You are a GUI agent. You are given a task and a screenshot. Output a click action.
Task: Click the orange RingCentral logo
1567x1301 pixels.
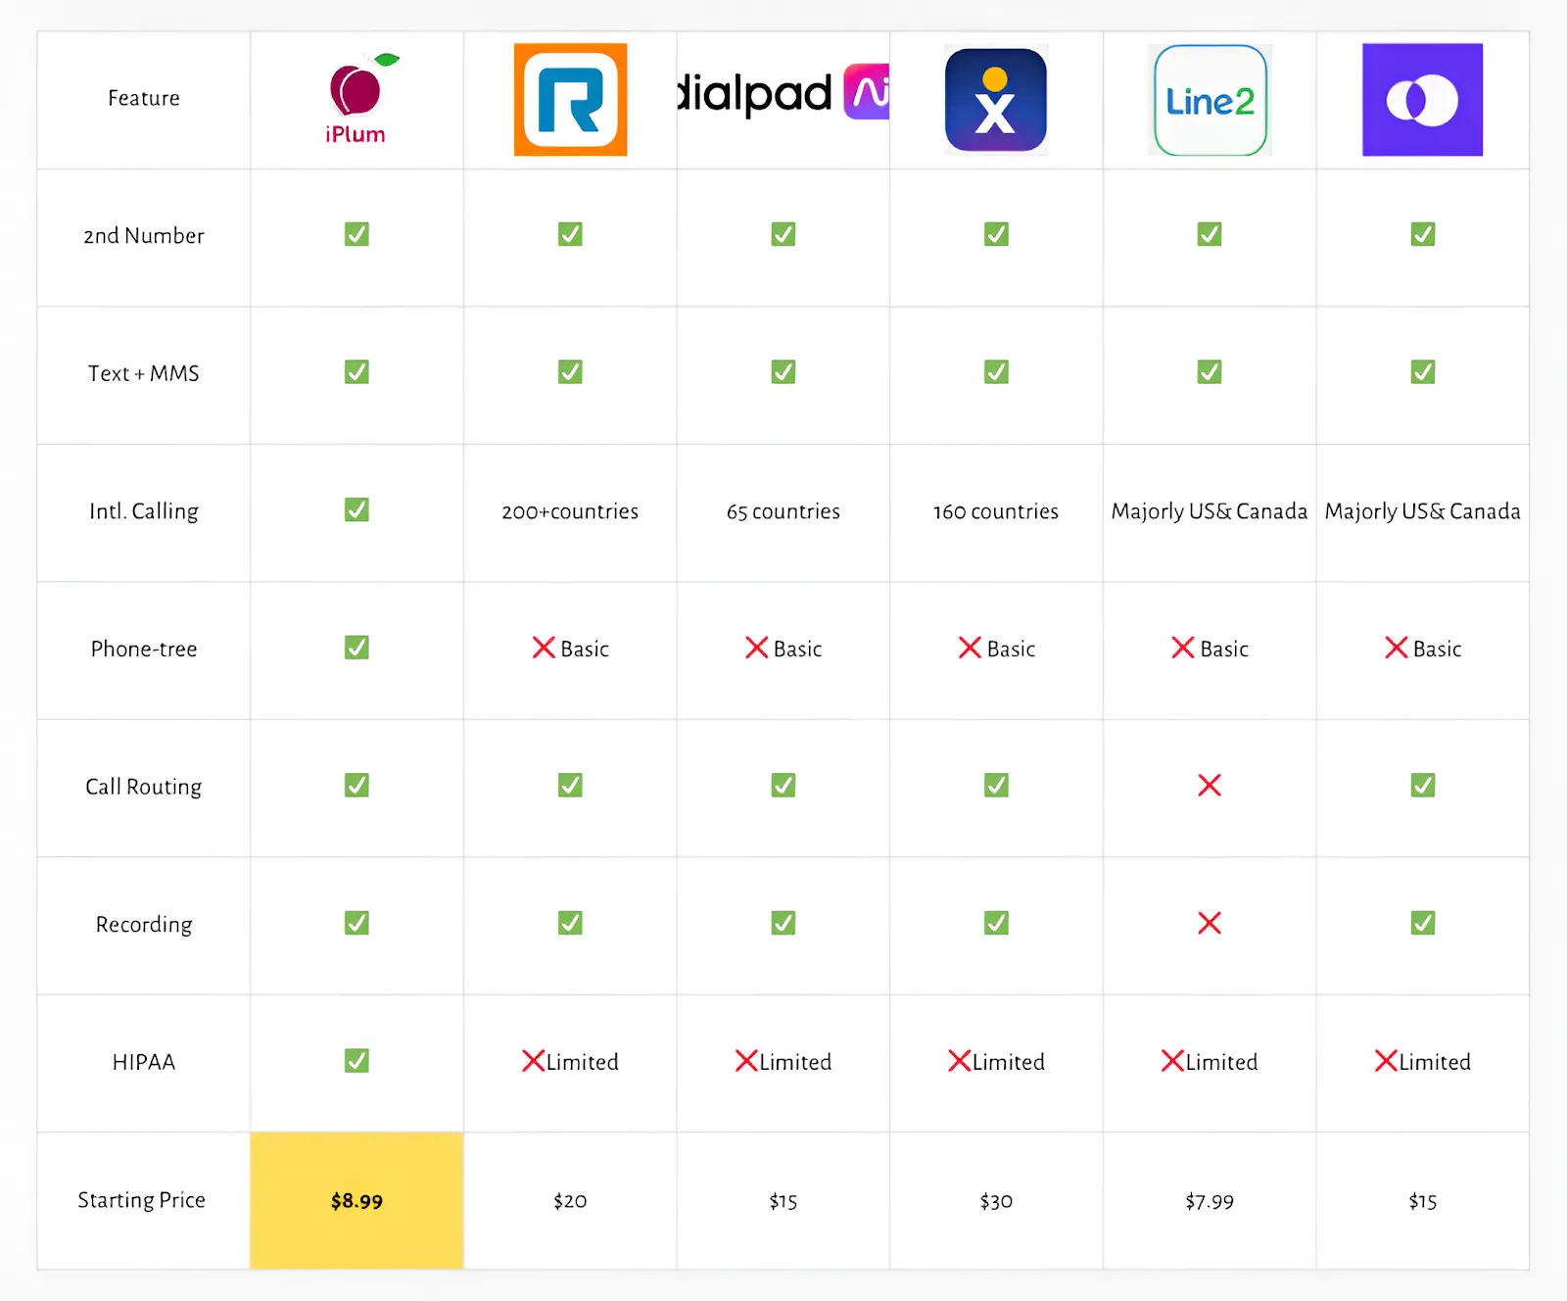coord(570,99)
